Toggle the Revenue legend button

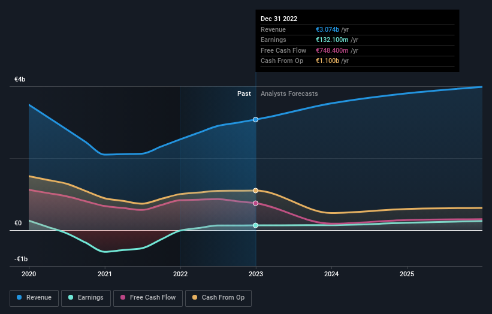pos(34,298)
